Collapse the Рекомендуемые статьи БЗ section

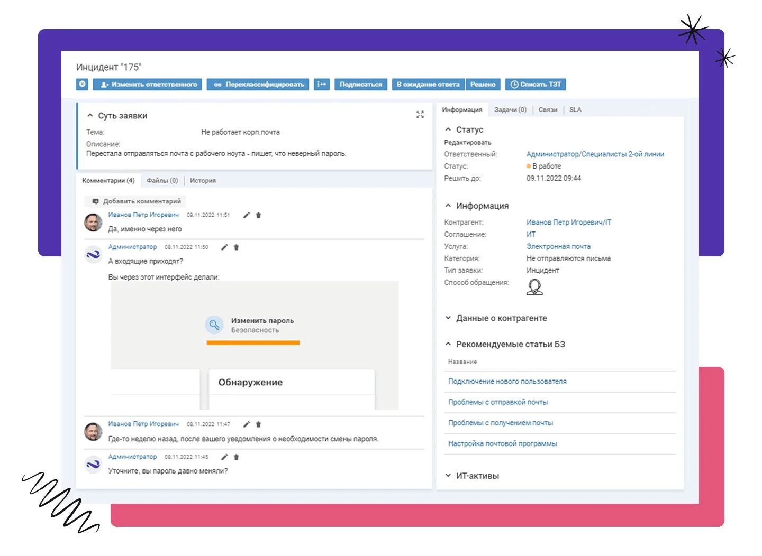click(448, 344)
